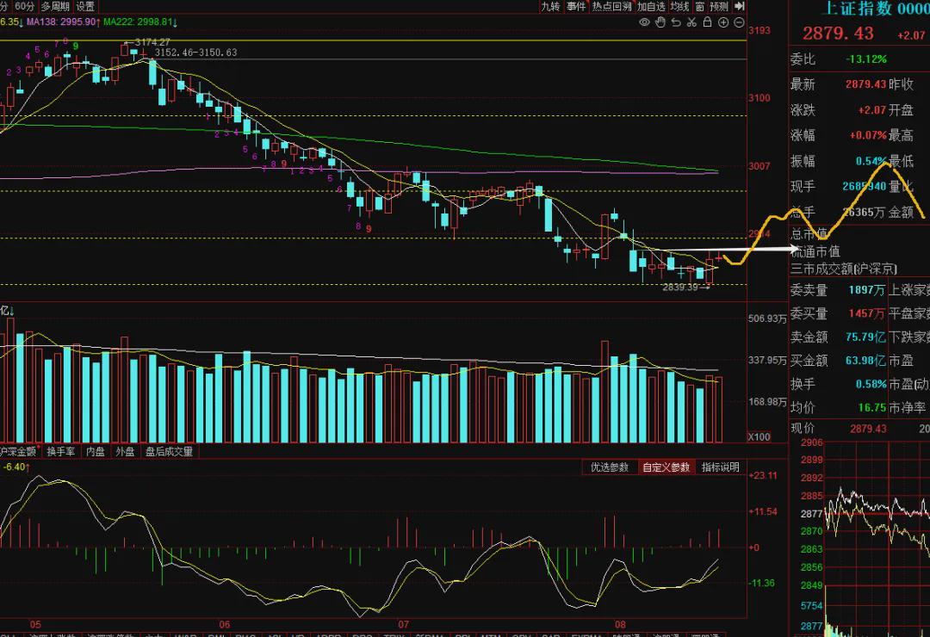The height and width of the screenshot is (637, 930).
Task: Click the 委买量 1457万 value
Action: coord(866,313)
